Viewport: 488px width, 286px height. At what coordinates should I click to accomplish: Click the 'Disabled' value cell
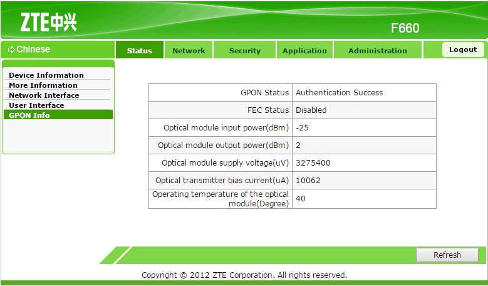364,110
